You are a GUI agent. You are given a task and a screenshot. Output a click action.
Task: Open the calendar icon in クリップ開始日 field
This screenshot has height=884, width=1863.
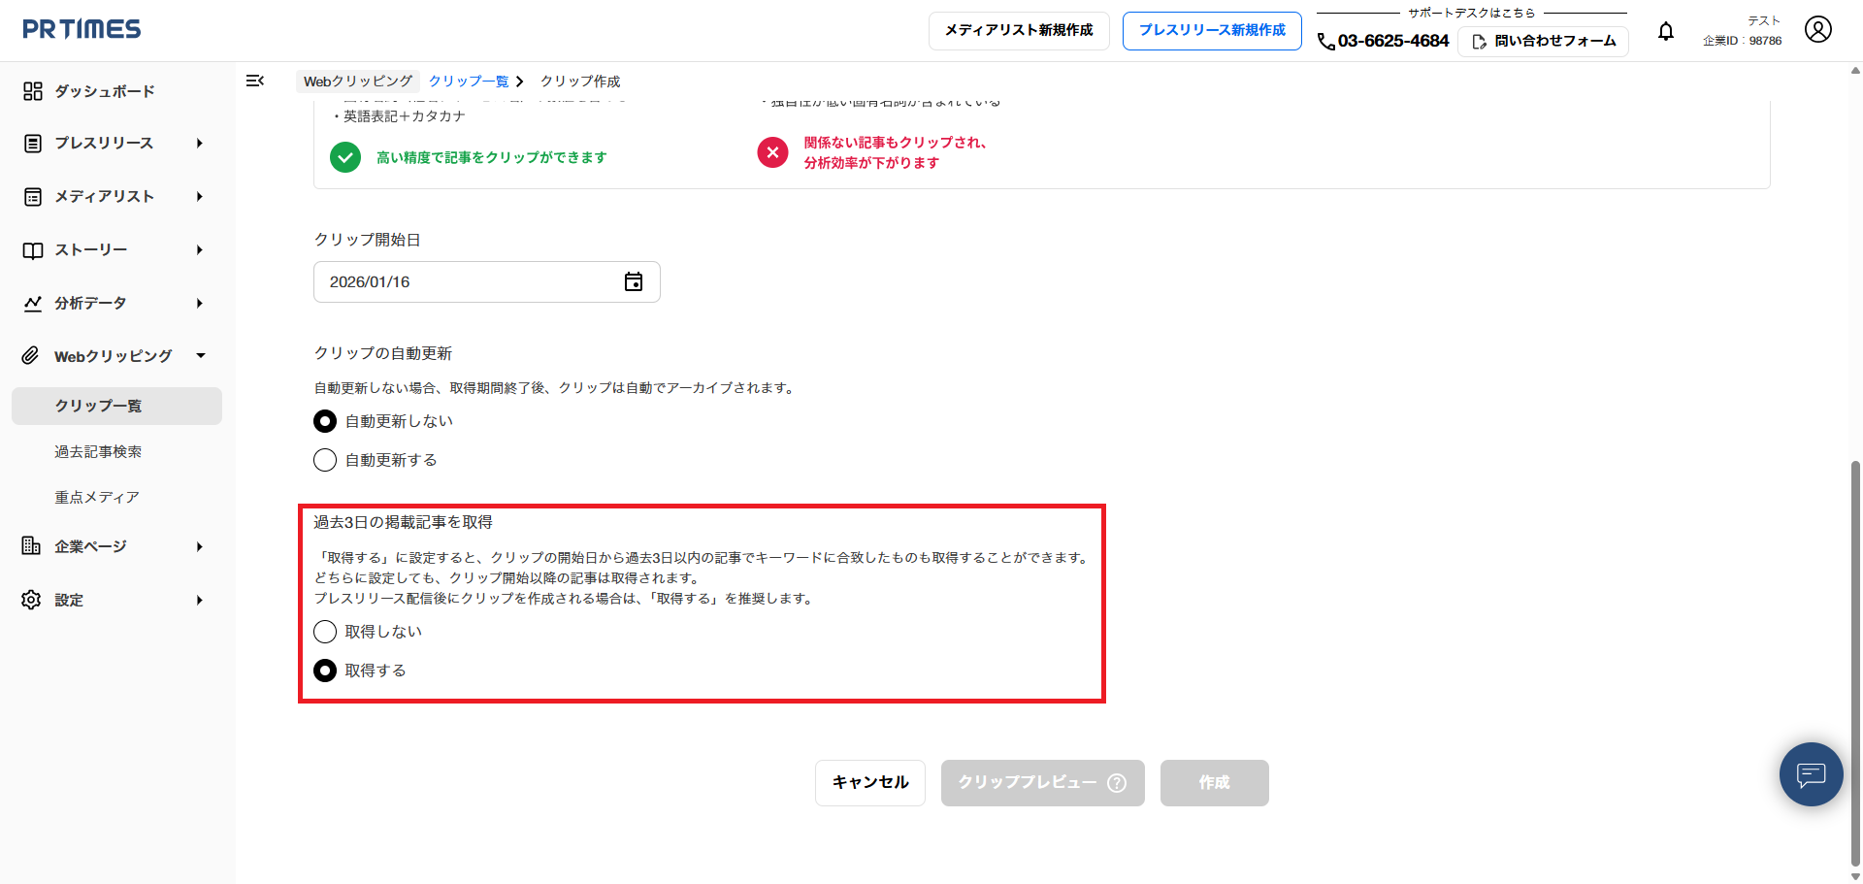[x=634, y=281]
